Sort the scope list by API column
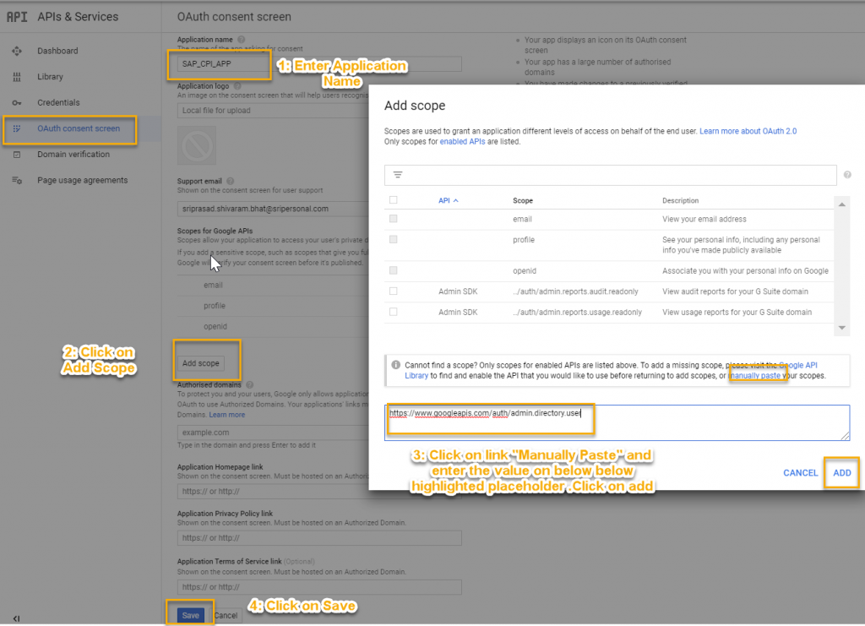This screenshot has height=626, width=865. [x=448, y=201]
